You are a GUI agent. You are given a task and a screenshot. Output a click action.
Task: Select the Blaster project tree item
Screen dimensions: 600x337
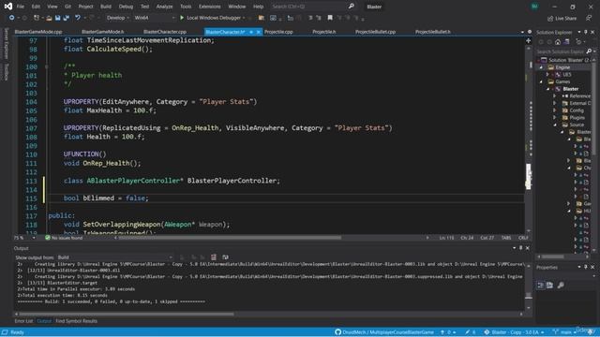coord(571,89)
